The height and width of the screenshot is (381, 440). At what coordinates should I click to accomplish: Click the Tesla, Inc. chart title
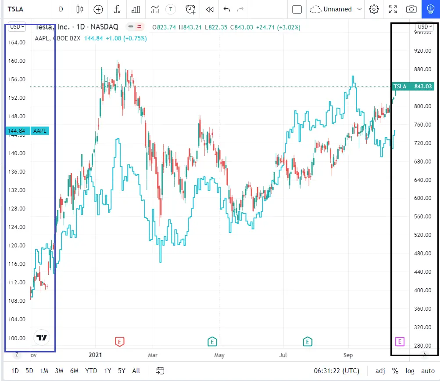[52, 27]
